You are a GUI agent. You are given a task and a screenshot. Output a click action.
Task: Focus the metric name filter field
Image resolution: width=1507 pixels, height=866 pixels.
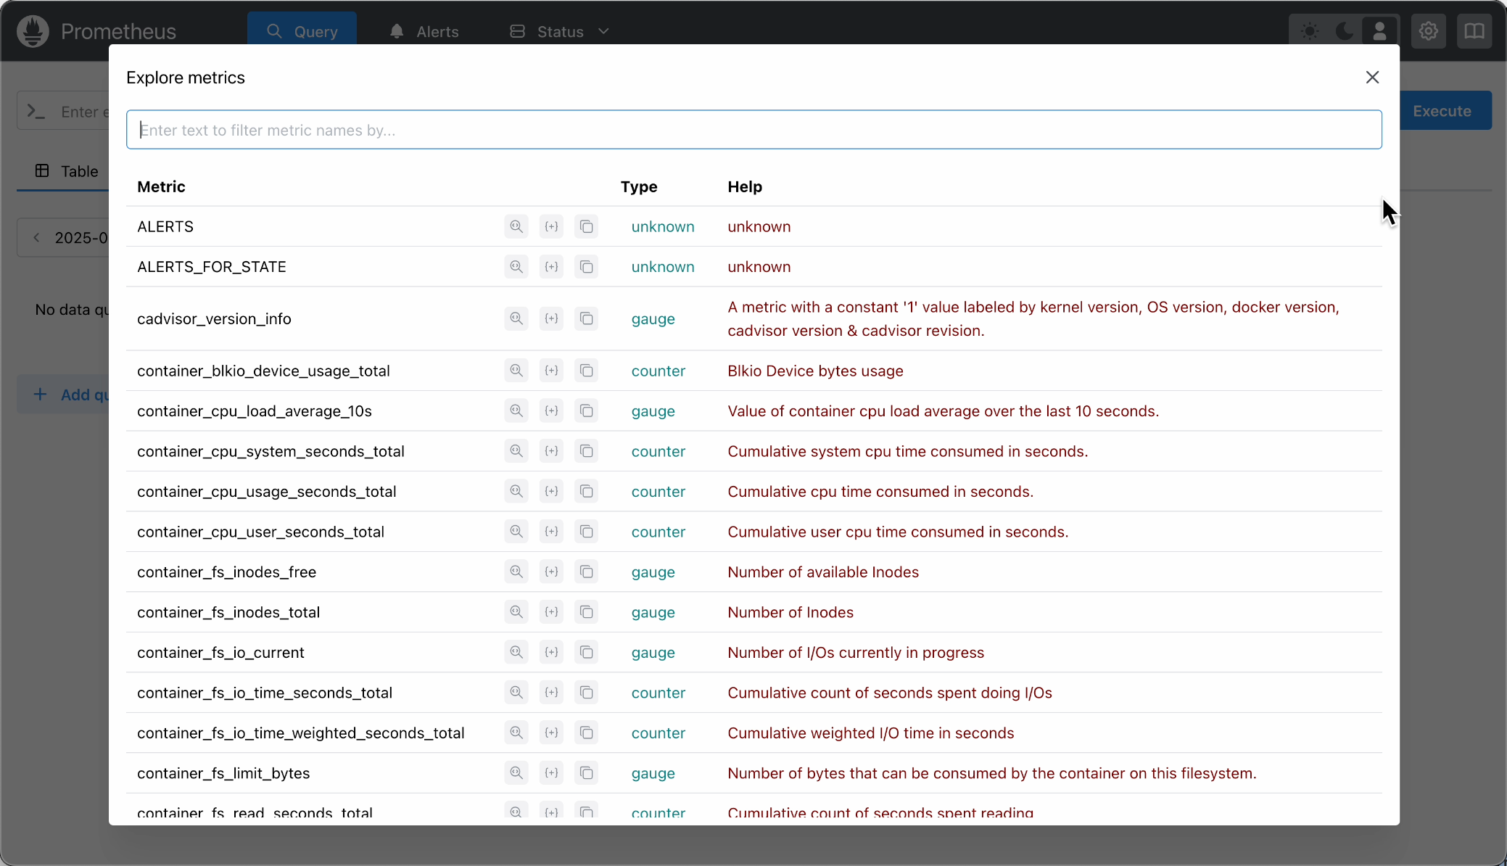[x=753, y=130]
